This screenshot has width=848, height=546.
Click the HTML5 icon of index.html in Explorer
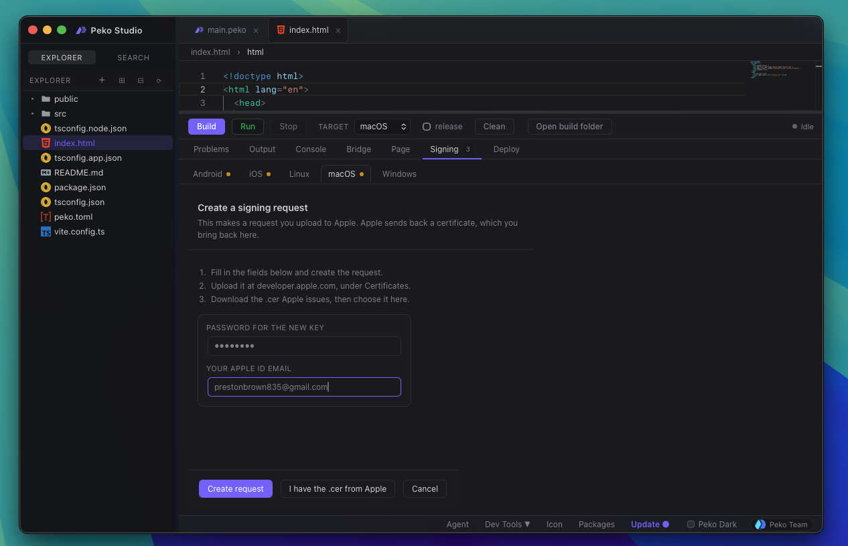[46, 143]
